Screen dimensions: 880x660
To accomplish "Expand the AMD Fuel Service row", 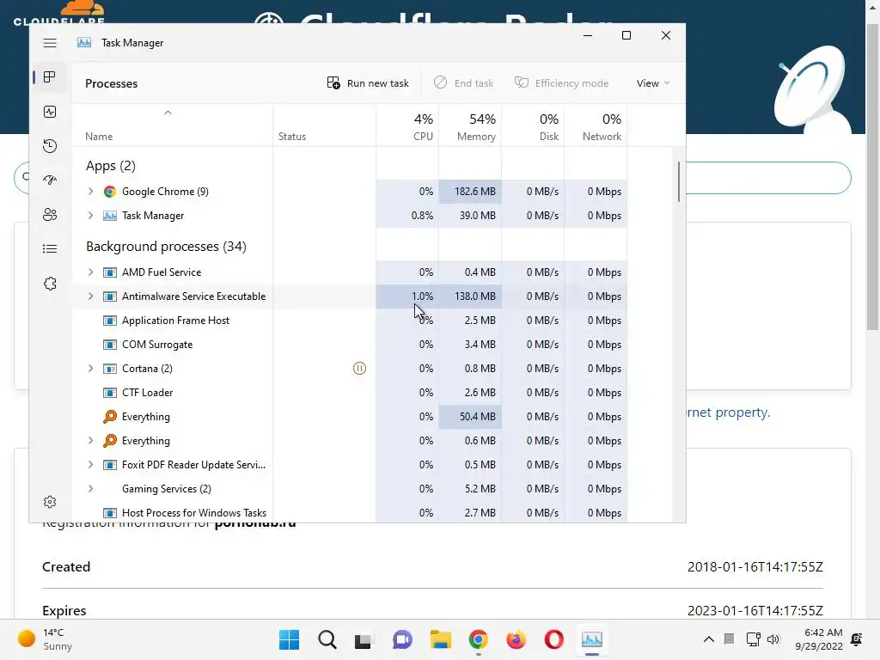I will 90,272.
